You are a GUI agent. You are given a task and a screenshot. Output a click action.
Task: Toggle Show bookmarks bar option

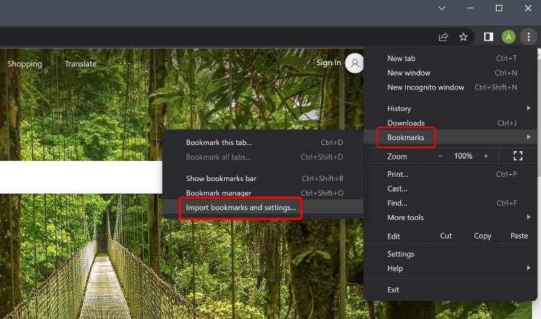tap(221, 178)
